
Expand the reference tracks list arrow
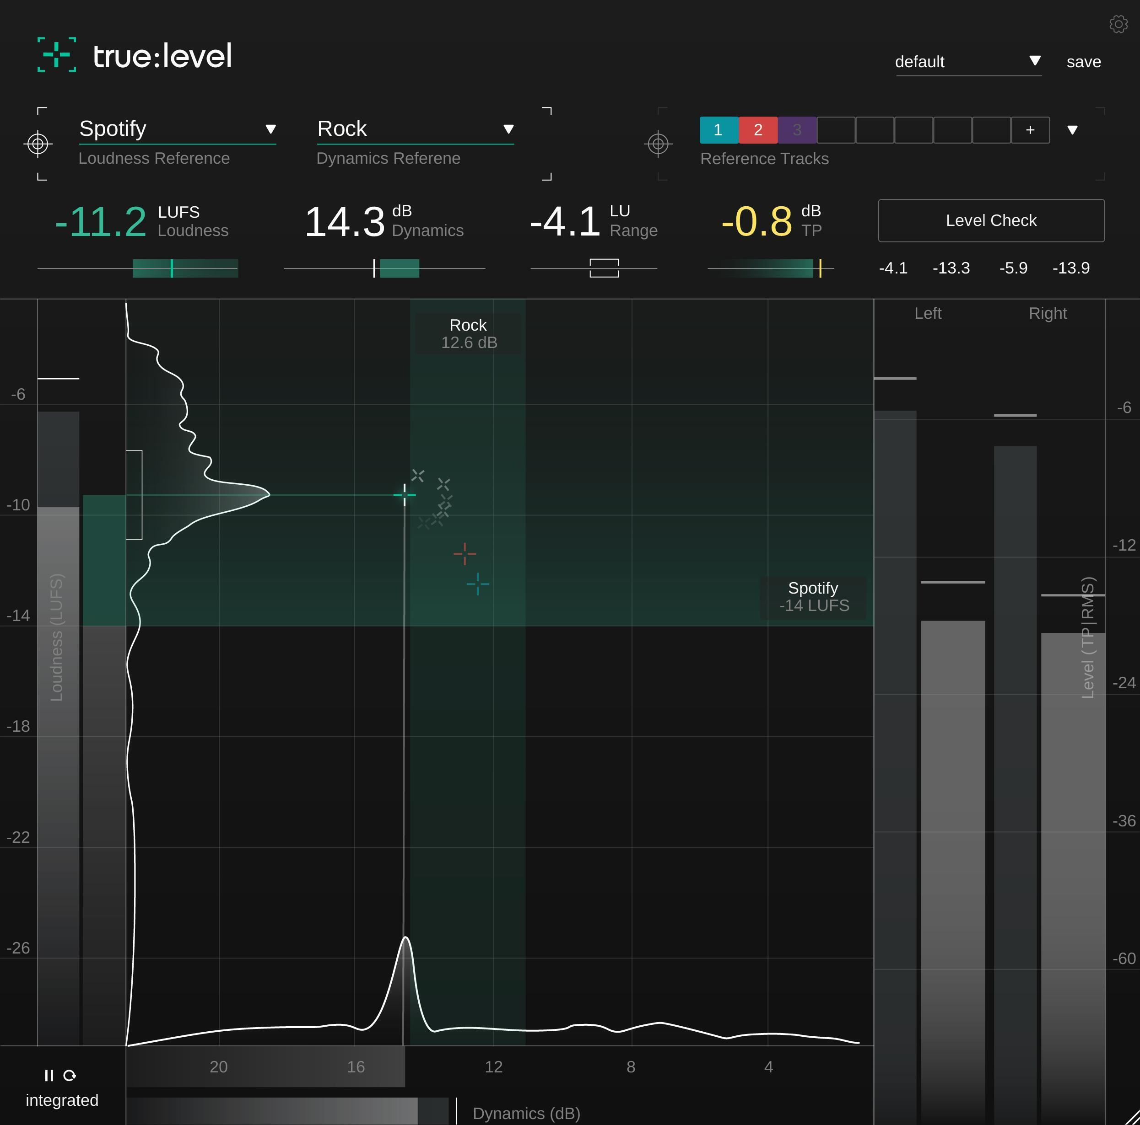(1073, 130)
